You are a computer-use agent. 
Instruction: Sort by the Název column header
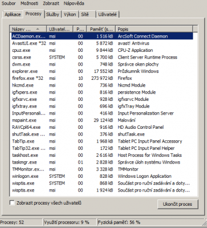tap(28, 29)
